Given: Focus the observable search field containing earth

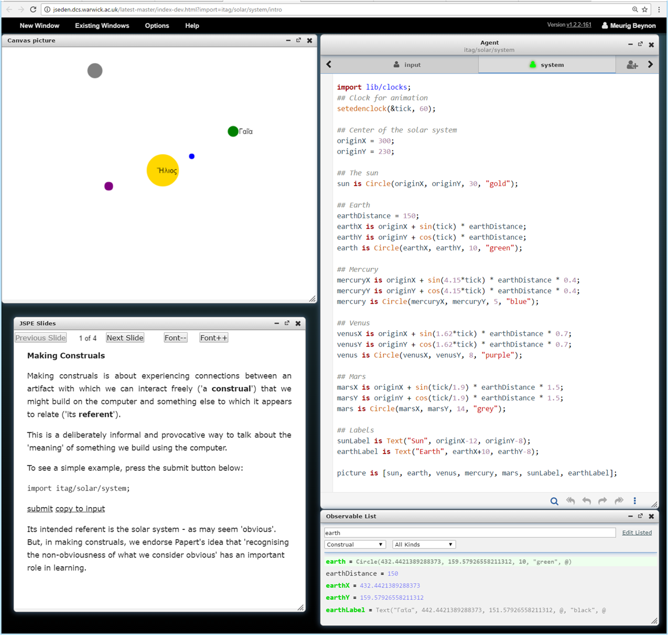Looking at the screenshot, I should click(469, 532).
